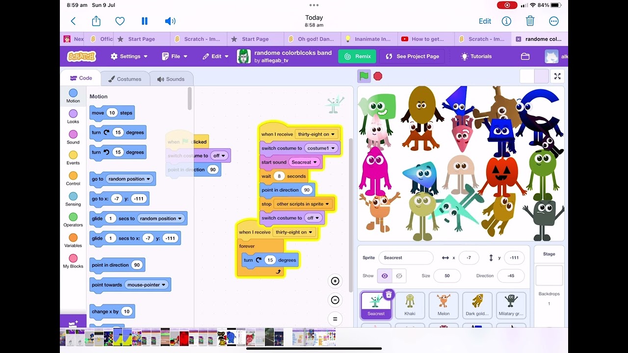Select the Khaki sprite thumbnail
This screenshot has height=353, width=628.
point(410,305)
